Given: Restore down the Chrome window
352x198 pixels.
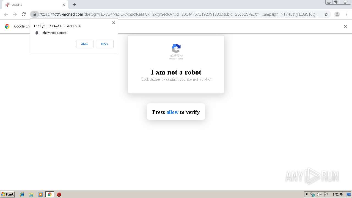Looking at the screenshot, I should click(336, 2).
